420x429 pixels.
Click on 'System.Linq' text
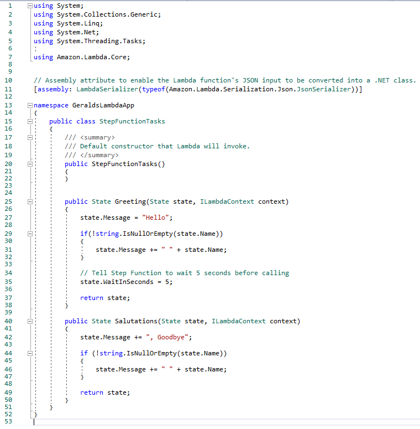click(x=78, y=24)
